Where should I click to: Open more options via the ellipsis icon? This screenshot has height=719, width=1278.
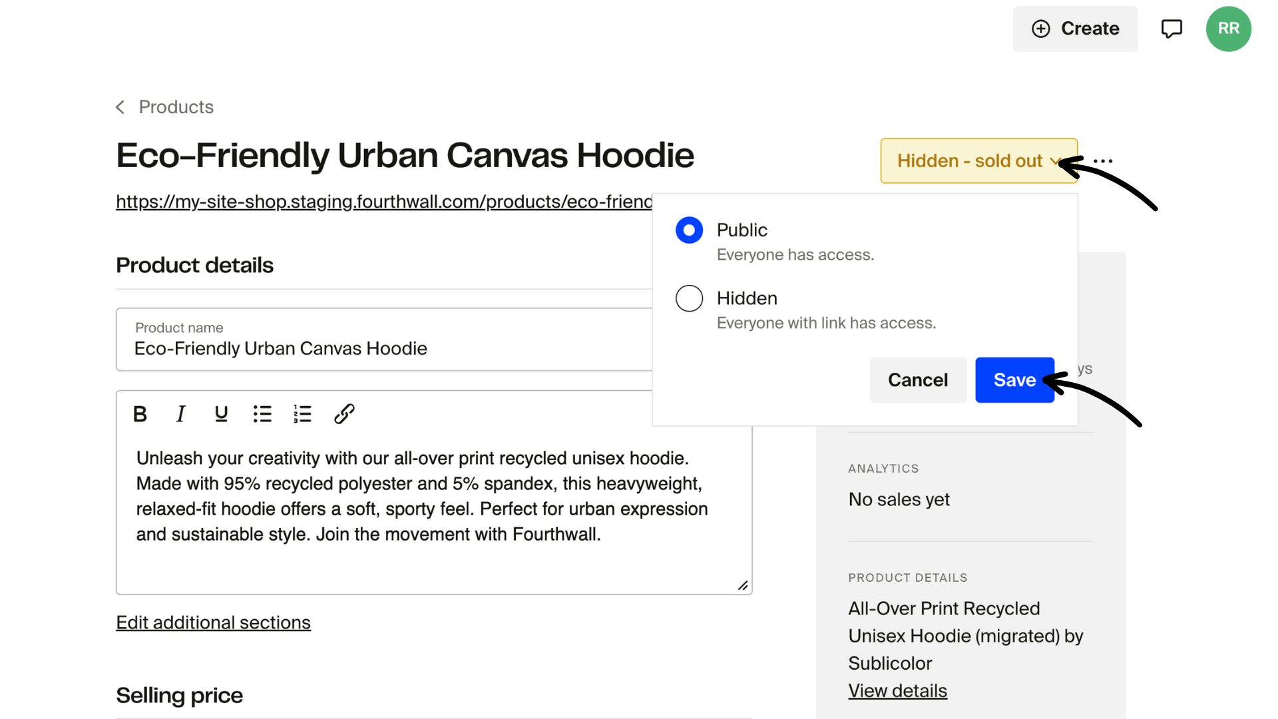tap(1102, 160)
